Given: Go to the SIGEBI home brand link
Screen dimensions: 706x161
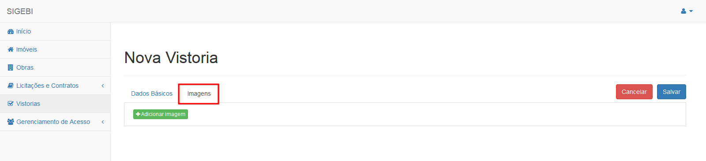Looking at the screenshot, I should click(x=20, y=11).
